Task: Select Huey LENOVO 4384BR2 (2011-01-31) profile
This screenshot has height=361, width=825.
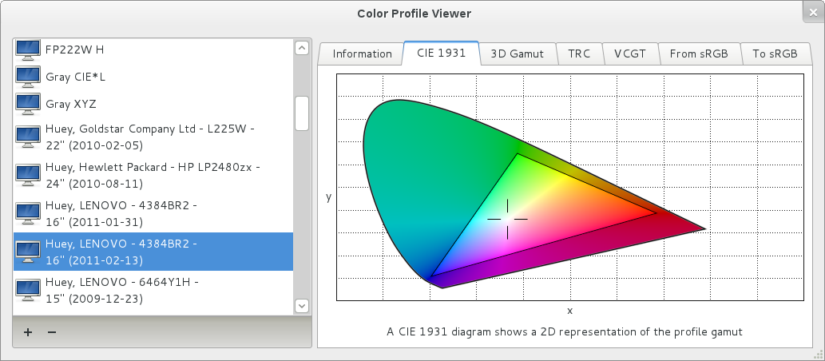Action: 153,214
